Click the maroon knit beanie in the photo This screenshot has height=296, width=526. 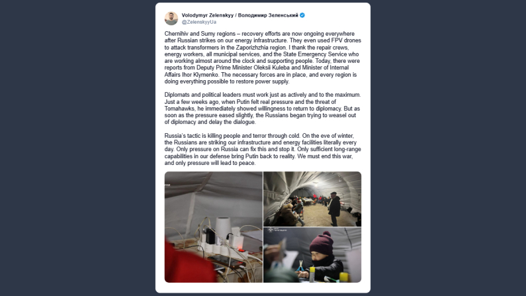click(x=321, y=243)
